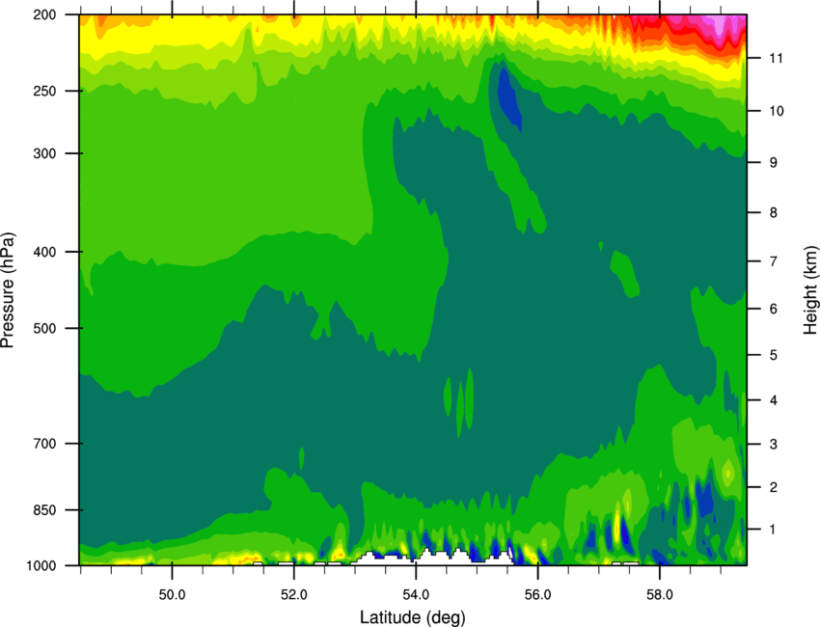820x627 pixels.
Task: Pick the 4 km height label
Action: coord(774,400)
